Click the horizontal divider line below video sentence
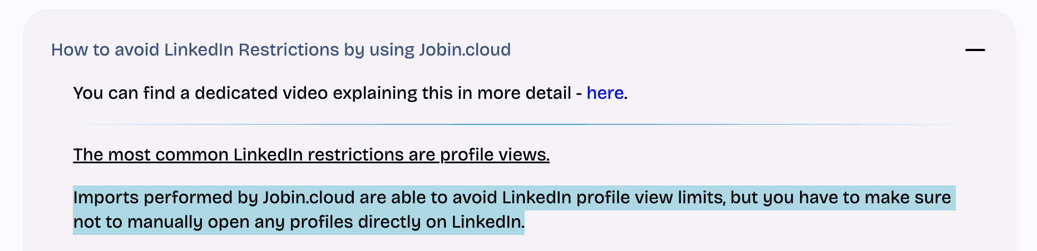 tap(517, 124)
